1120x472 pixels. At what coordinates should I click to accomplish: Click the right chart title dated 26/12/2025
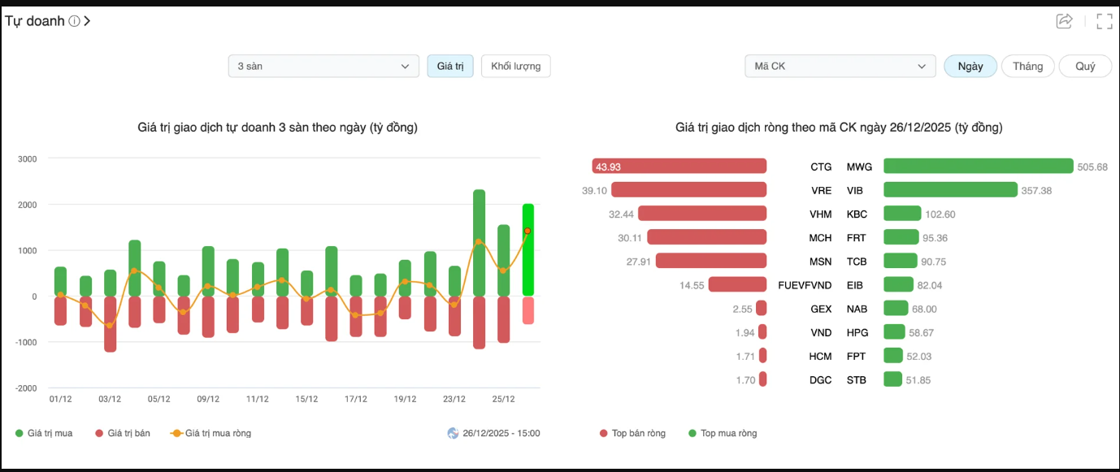click(x=839, y=128)
